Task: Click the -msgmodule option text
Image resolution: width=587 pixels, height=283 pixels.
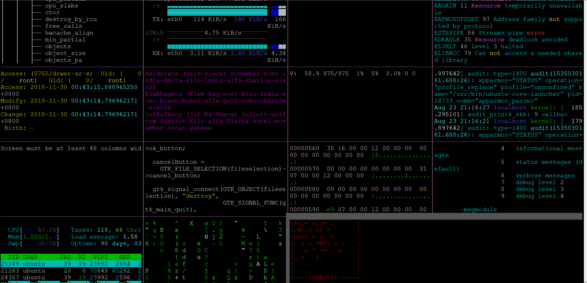Action: (478, 209)
